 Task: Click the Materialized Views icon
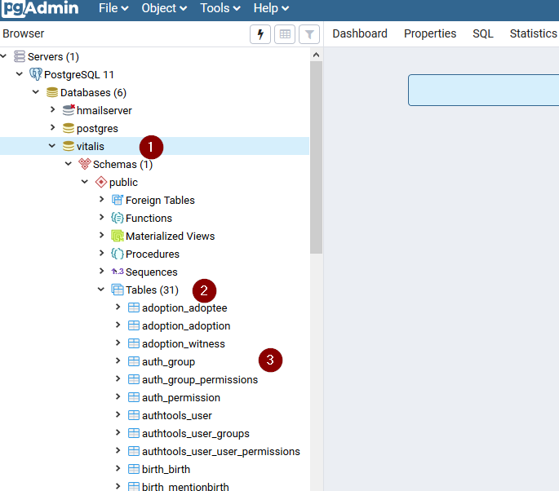point(118,236)
